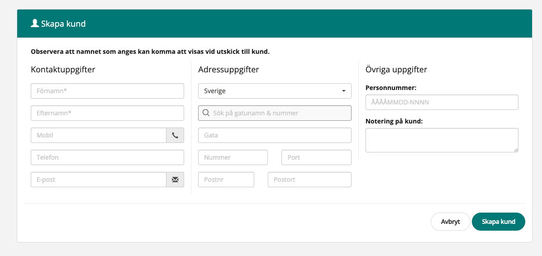Cancel with the Avbryt button
Viewport: 542px width, 256px height.
(x=450, y=222)
